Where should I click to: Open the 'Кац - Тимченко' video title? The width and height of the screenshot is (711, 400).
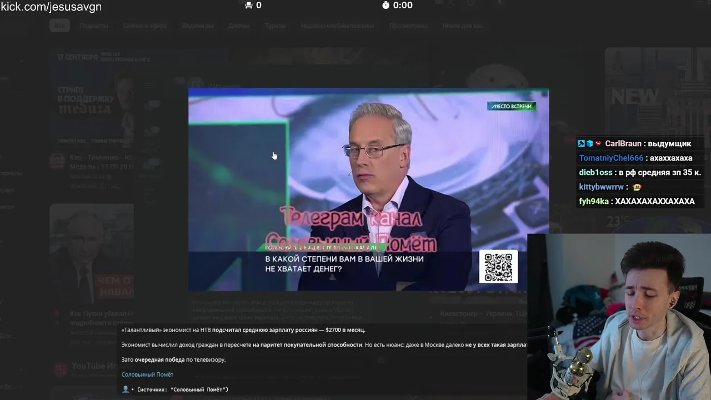pos(101,162)
